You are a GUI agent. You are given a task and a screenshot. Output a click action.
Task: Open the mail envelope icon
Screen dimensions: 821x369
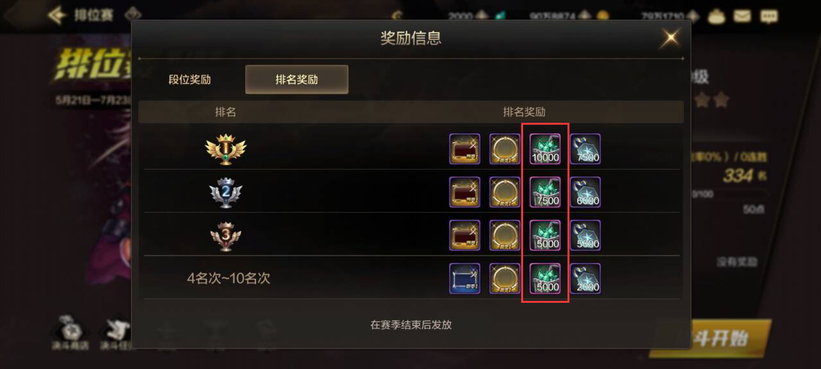[742, 16]
